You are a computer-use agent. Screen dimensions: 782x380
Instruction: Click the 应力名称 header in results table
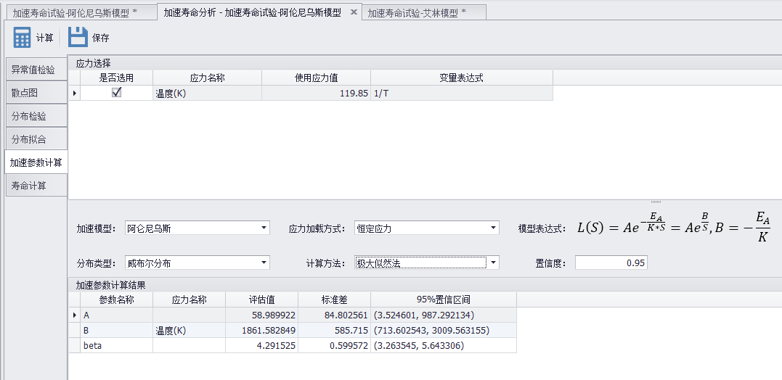pyautogui.click(x=189, y=300)
